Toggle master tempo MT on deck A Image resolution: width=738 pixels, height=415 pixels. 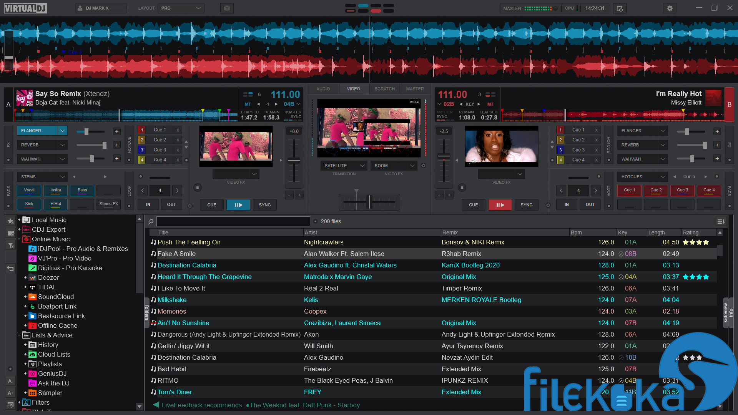[x=248, y=104]
